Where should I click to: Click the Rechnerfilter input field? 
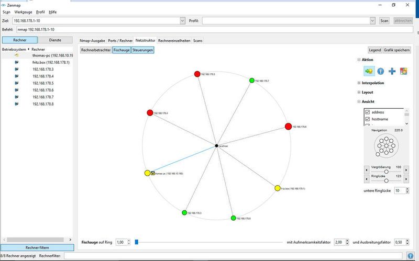[233, 256]
